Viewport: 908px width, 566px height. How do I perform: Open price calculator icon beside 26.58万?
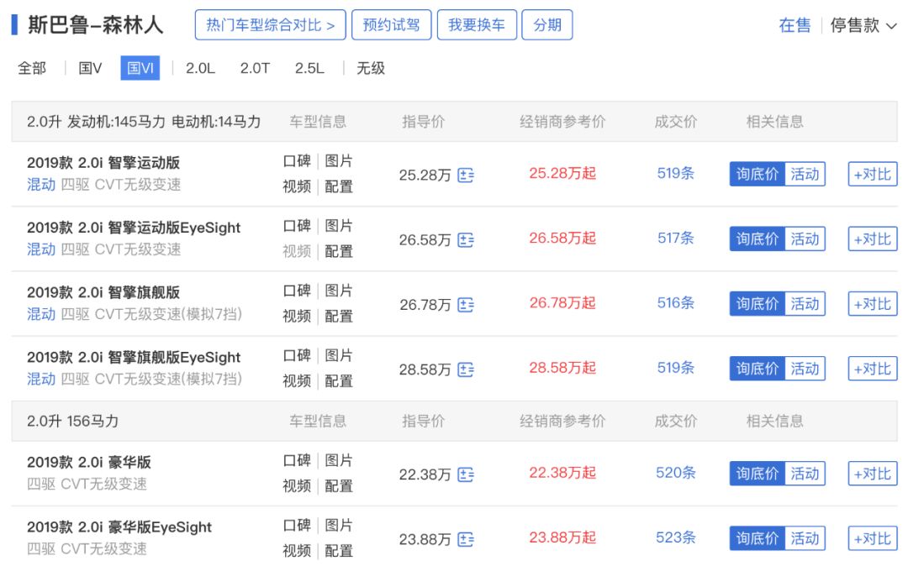click(466, 239)
